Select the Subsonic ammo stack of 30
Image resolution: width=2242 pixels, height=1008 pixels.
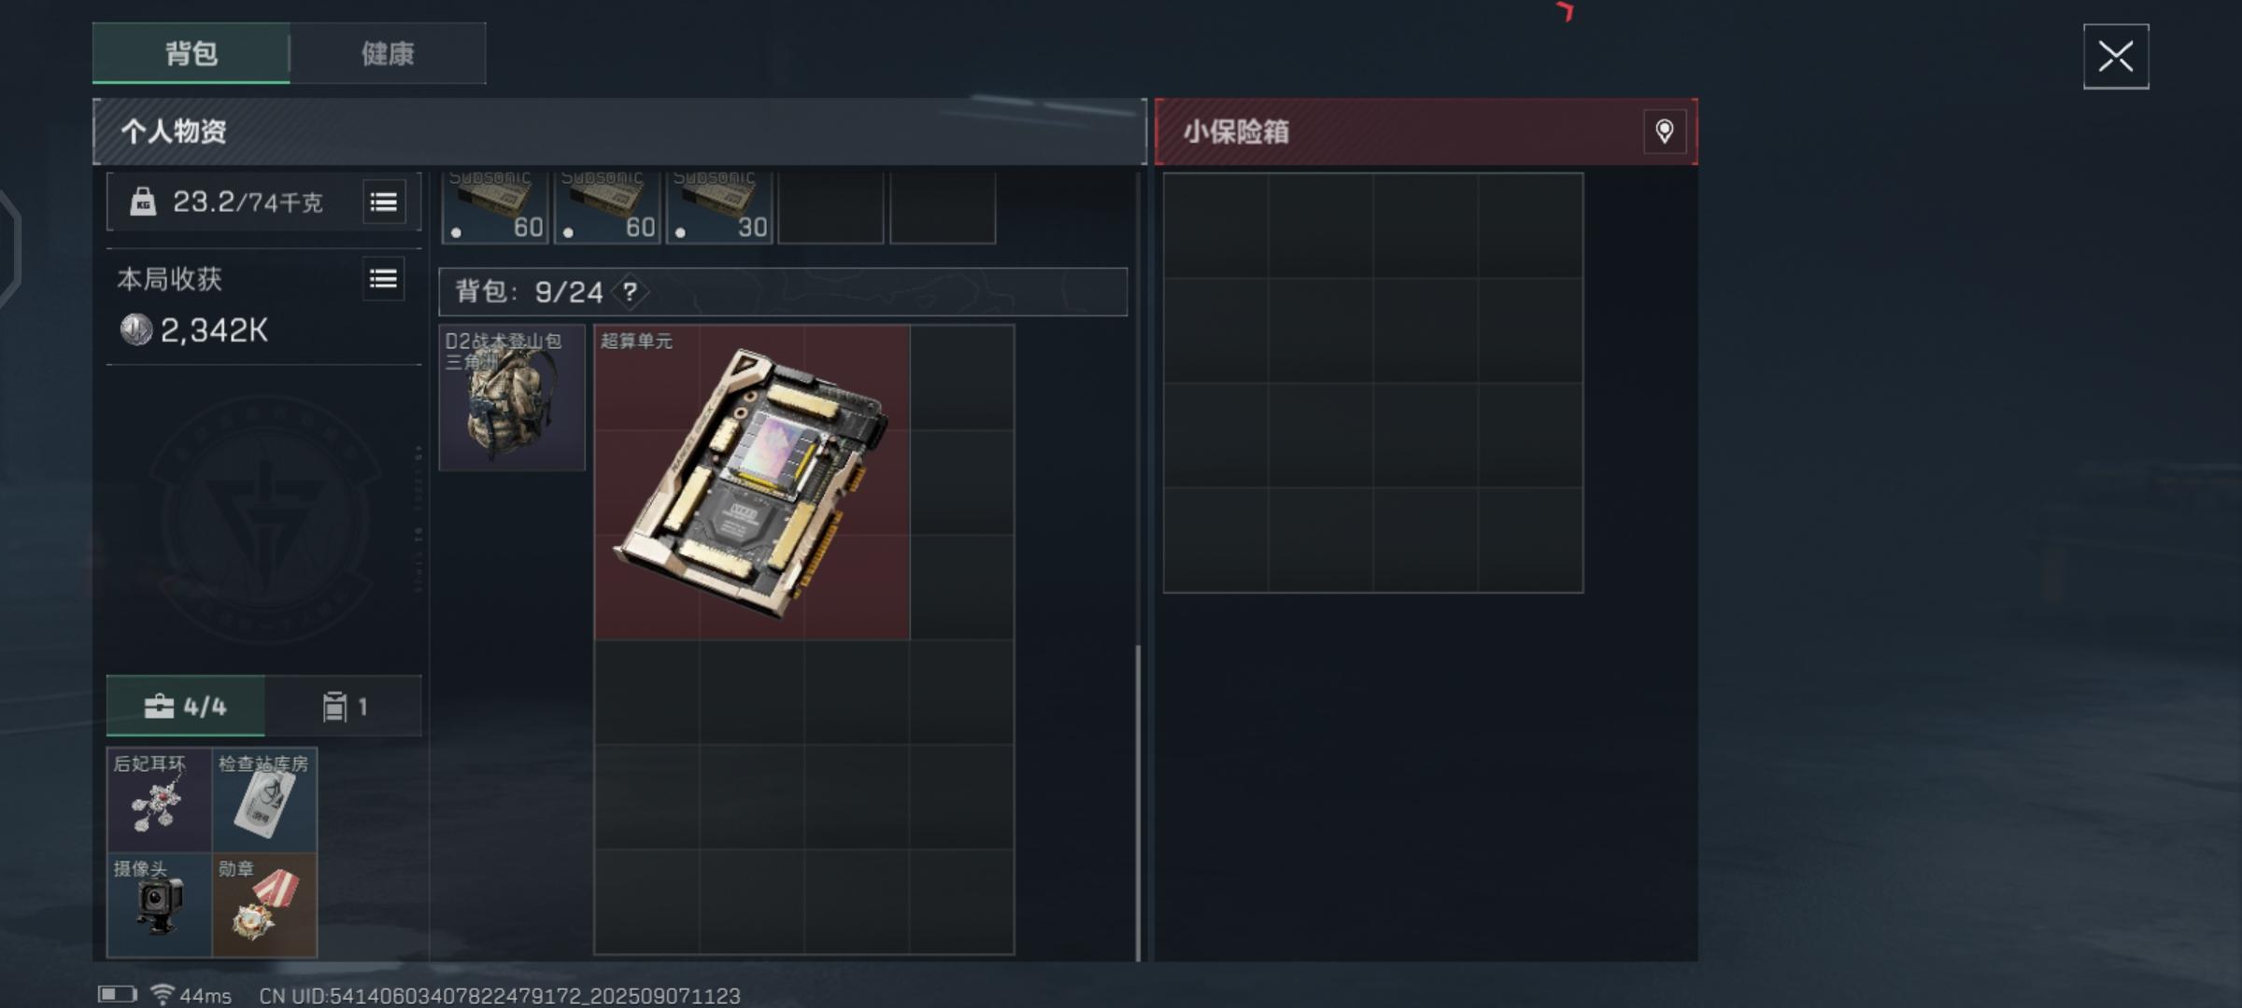click(719, 207)
